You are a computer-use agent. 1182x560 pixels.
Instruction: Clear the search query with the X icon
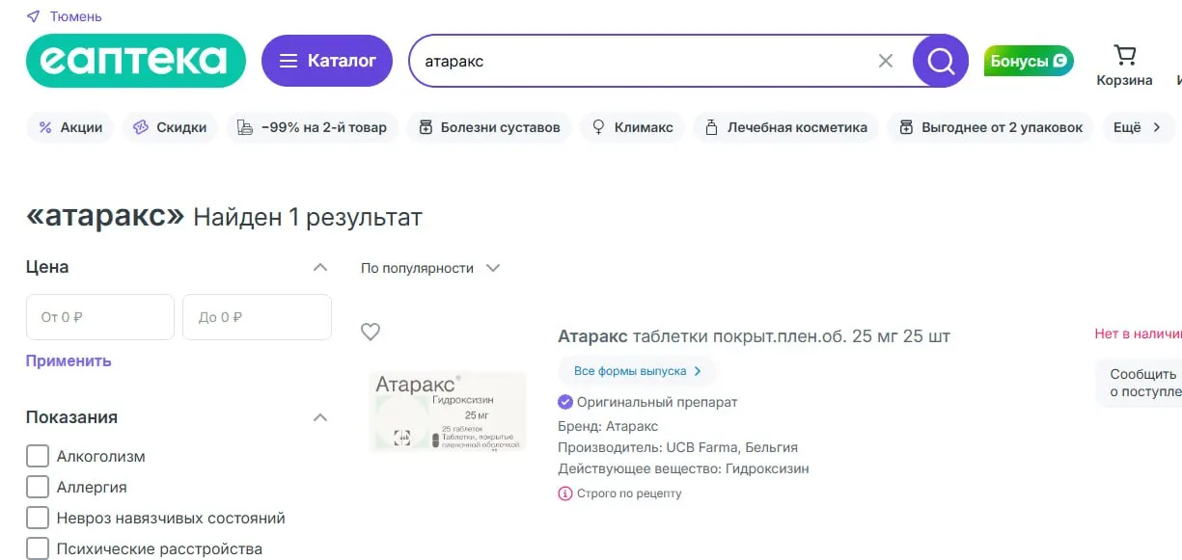(x=886, y=61)
